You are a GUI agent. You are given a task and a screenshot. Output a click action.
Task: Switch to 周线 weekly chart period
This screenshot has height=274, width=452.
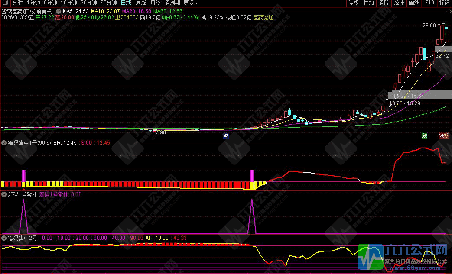141,3
